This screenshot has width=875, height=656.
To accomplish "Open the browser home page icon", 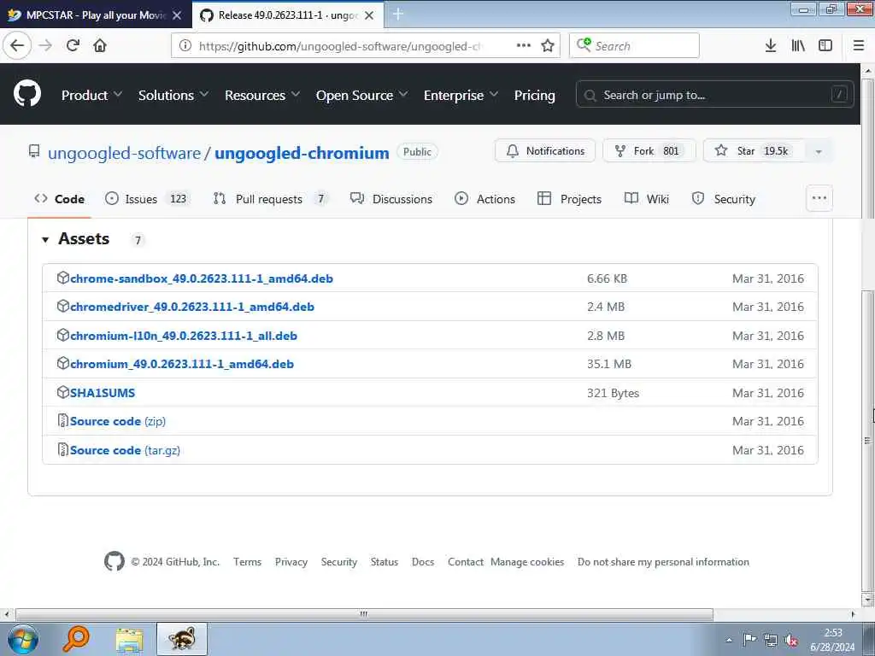I will 100,45.
